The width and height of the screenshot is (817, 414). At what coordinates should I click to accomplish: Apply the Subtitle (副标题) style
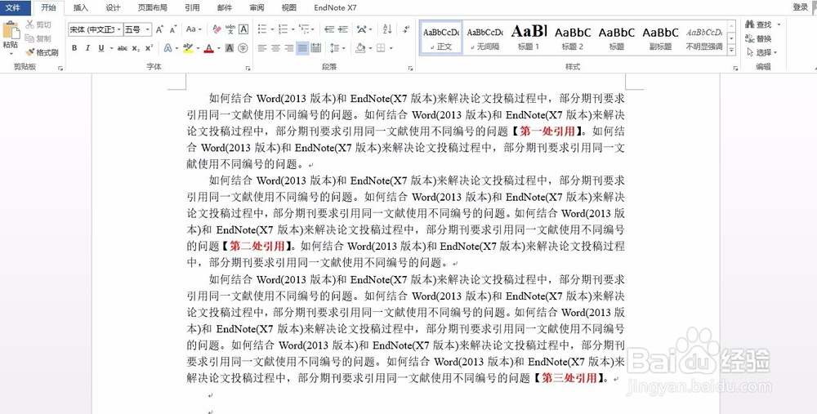(x=660, y=38)
